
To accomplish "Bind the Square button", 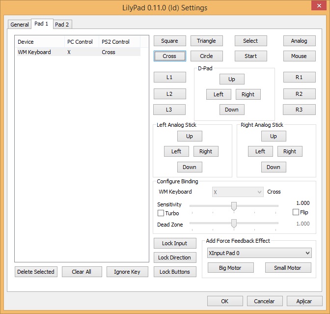I will tap(169, 41).
